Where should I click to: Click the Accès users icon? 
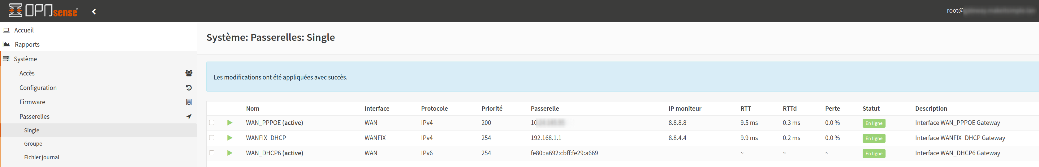(x=188, y=73)
